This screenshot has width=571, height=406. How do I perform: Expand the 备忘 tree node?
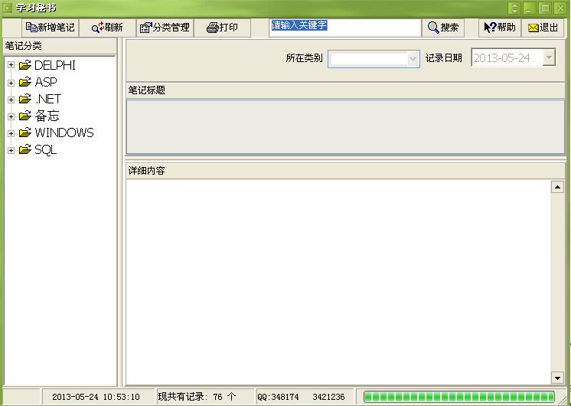pyautogui.click(x=11, y=116)
